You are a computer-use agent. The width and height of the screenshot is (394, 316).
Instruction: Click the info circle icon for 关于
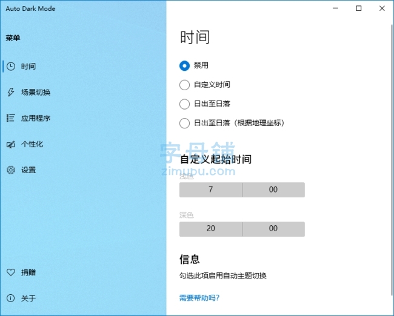pyautogui.click(x=10, y=298)
